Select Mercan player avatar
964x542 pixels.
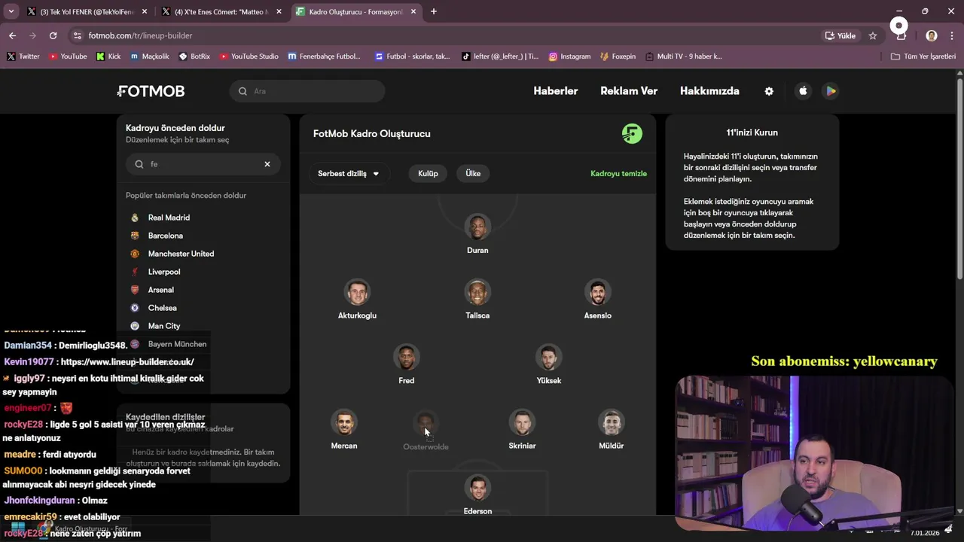(344, 422)
